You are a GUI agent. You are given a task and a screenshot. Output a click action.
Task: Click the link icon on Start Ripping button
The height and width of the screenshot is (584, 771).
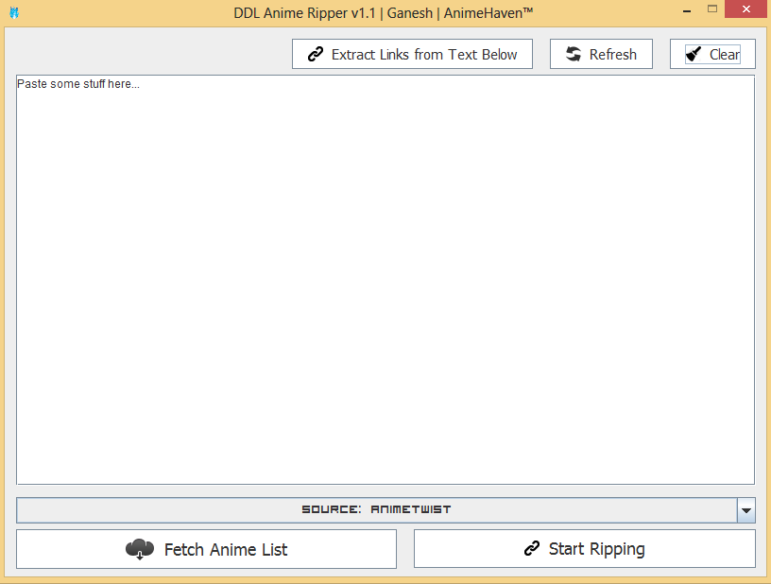point(532,549)
